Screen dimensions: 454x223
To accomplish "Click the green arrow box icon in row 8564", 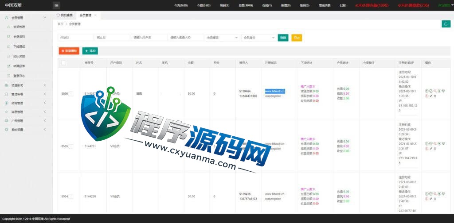I will click(439, 193).
